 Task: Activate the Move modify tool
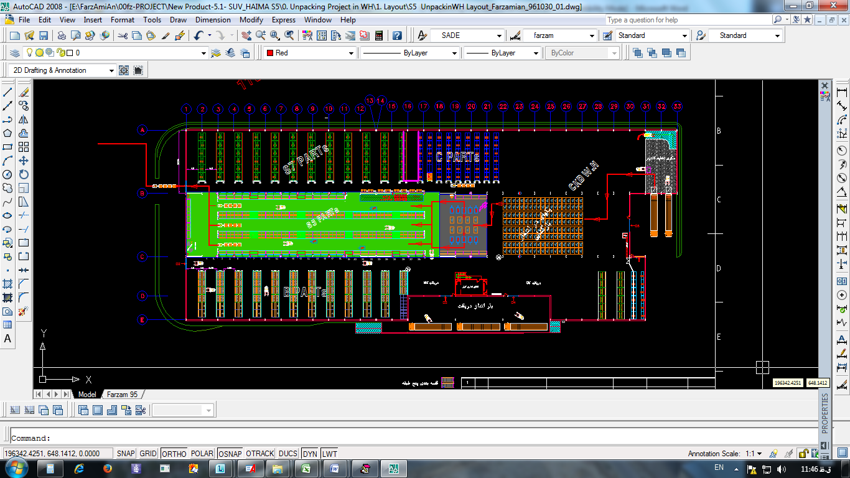[24, 161]
